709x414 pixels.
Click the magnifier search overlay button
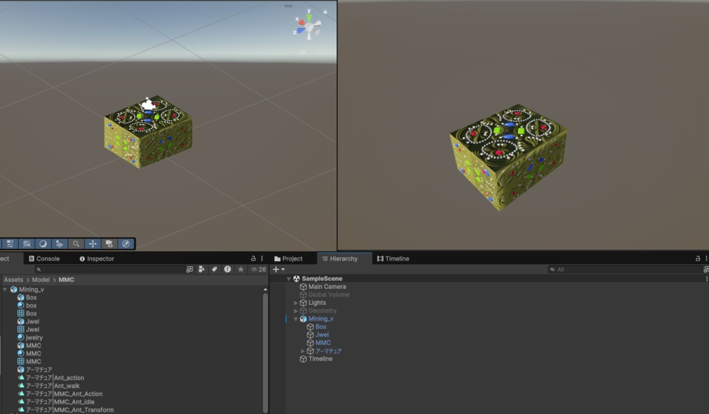click(x=76, y=244)
